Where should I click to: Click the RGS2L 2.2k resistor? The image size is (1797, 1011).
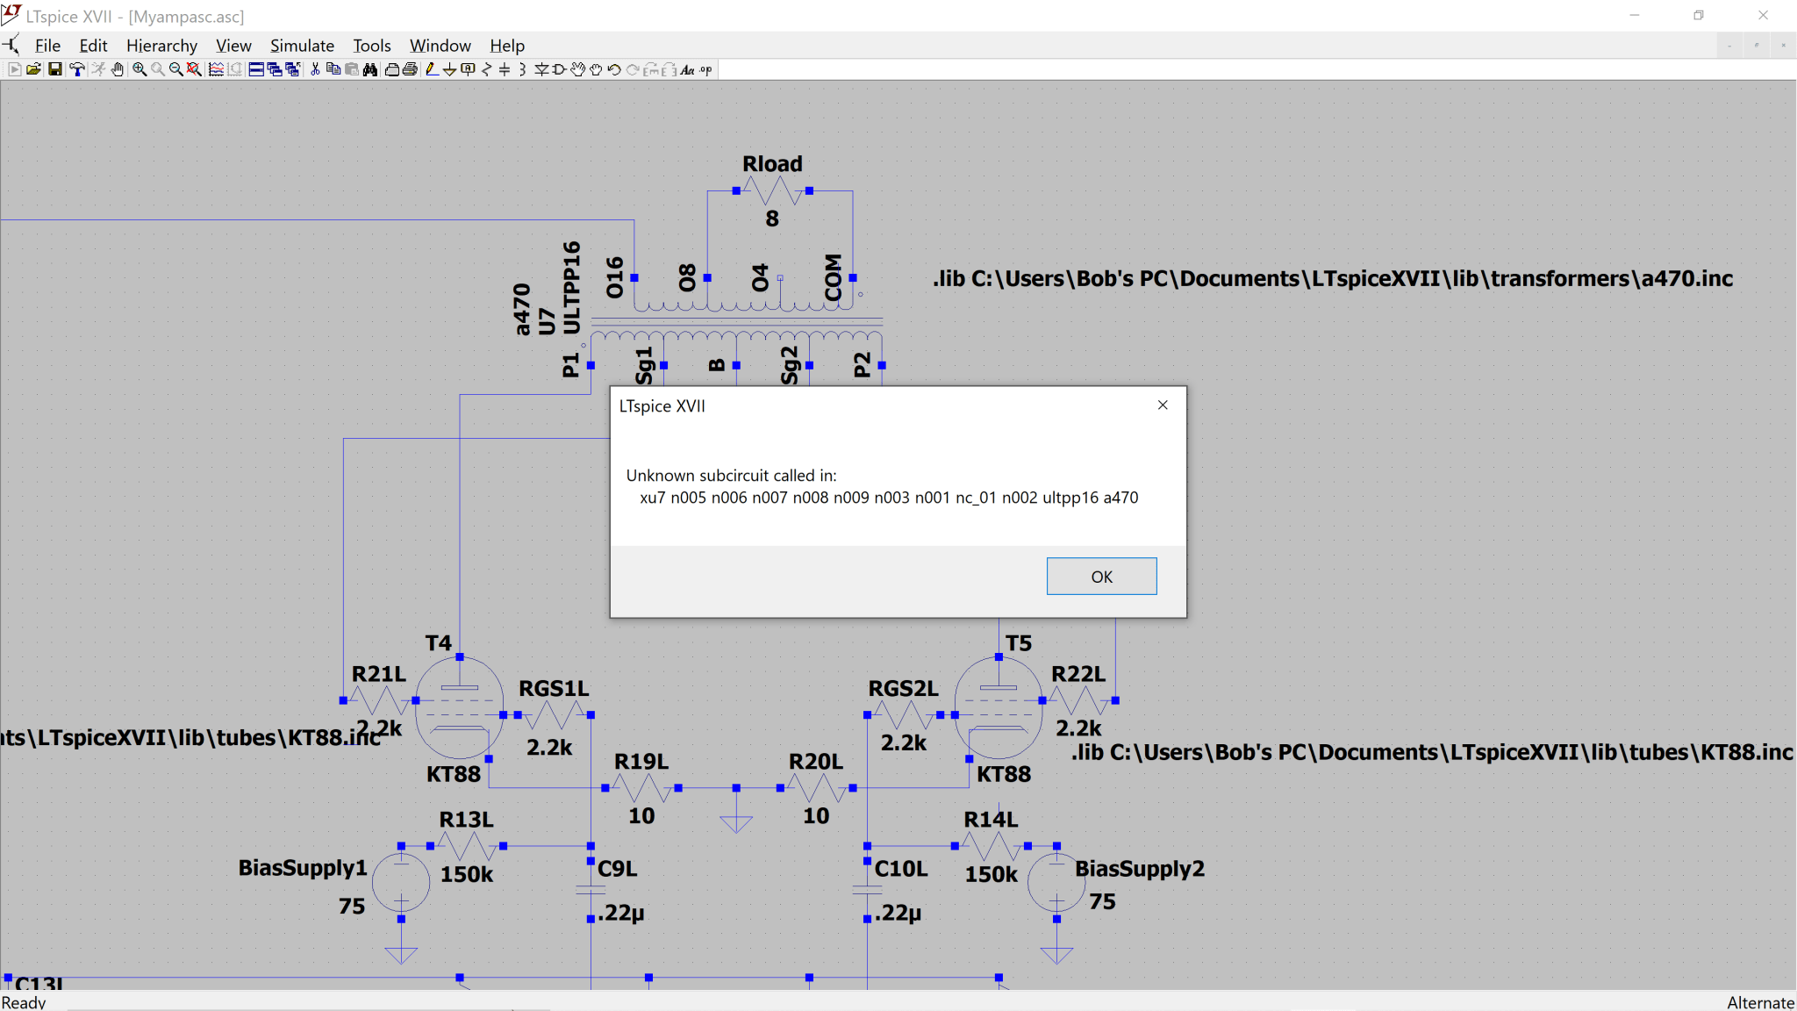pos(904,715)
